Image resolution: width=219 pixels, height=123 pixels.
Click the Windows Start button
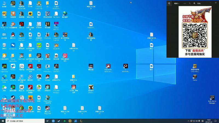pyautogui.click(x=3, y=121)
